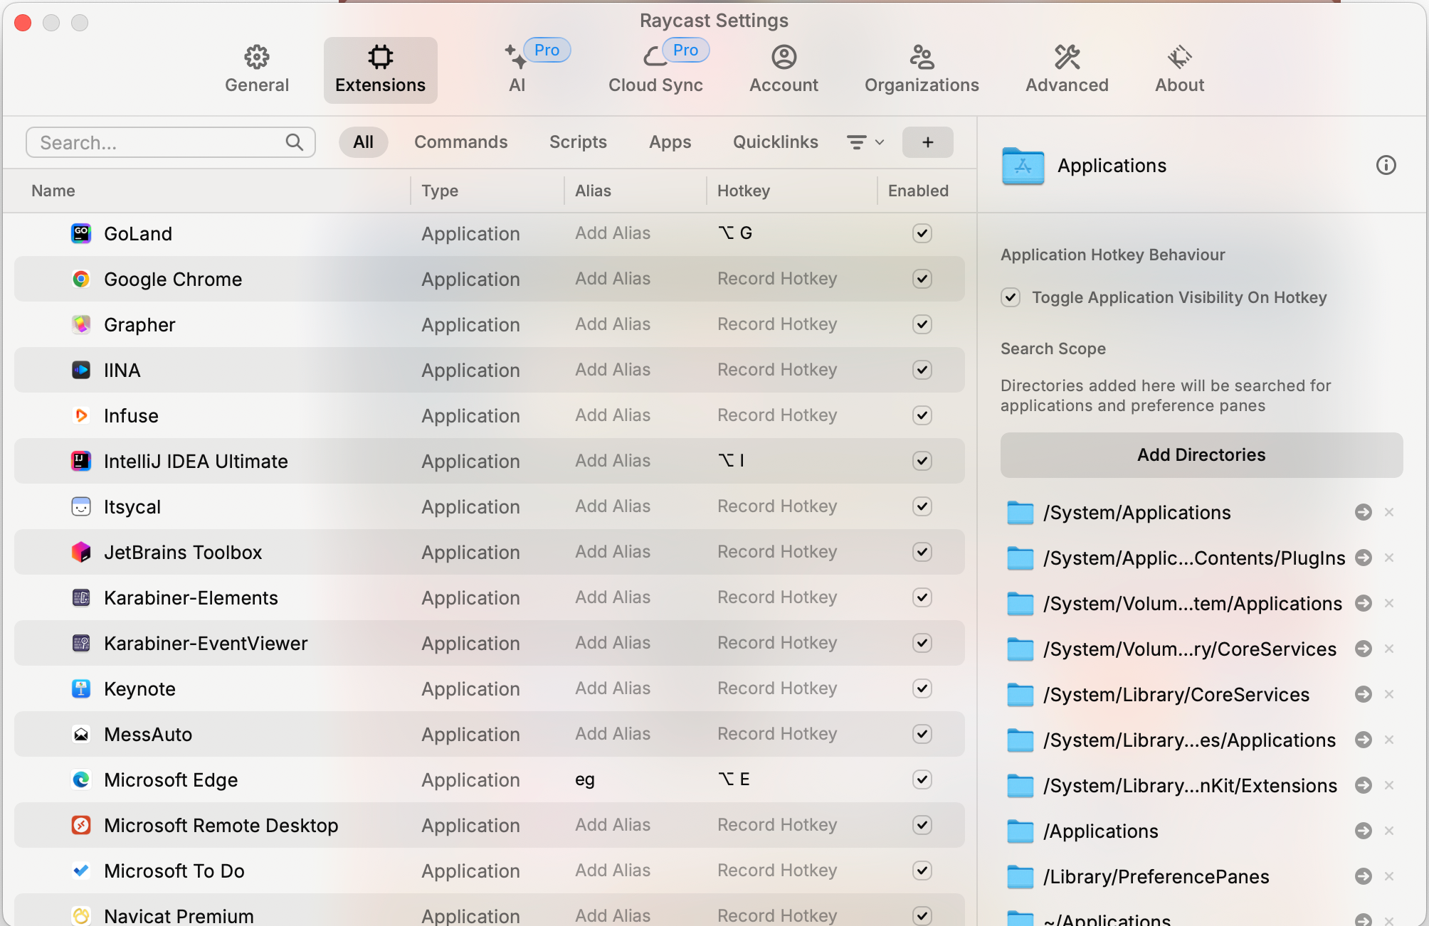Image resolution: width=1429 pixels, height=926 pixels.
Task: Disable the GoLand Enabled checkbox
Action: pyautogui.click(x=922, y=233)
